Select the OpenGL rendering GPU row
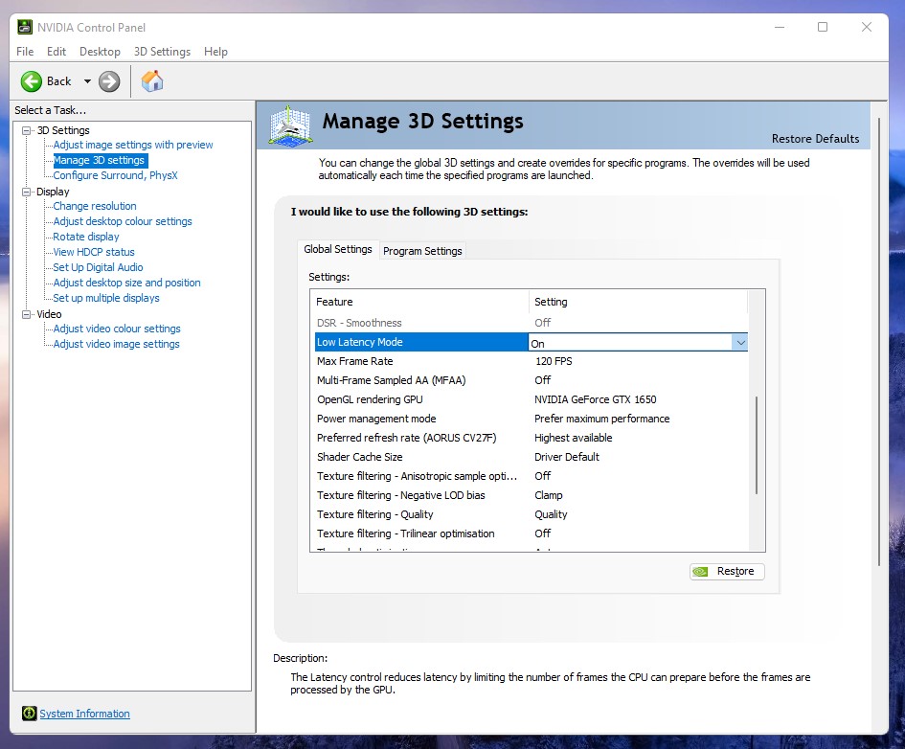This screenshot has height=749, width=905. pos(531,399)
